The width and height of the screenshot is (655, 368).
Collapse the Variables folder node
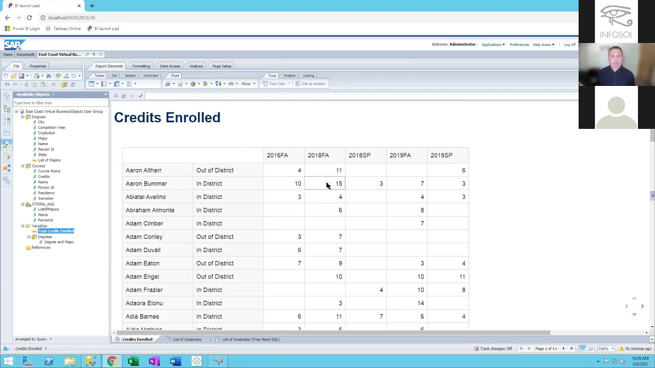coord(23,226)
